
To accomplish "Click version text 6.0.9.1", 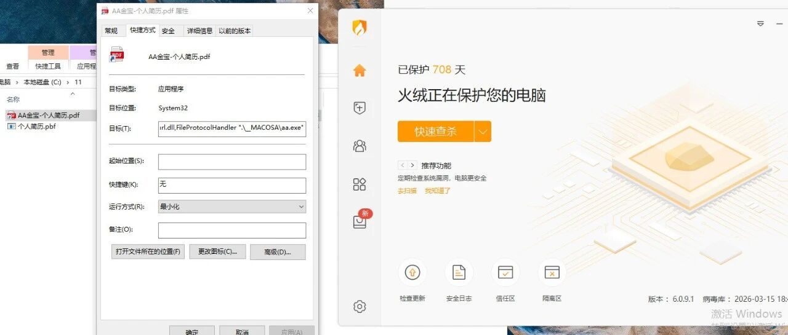I will pyautogui.click(x=683, y=299).
